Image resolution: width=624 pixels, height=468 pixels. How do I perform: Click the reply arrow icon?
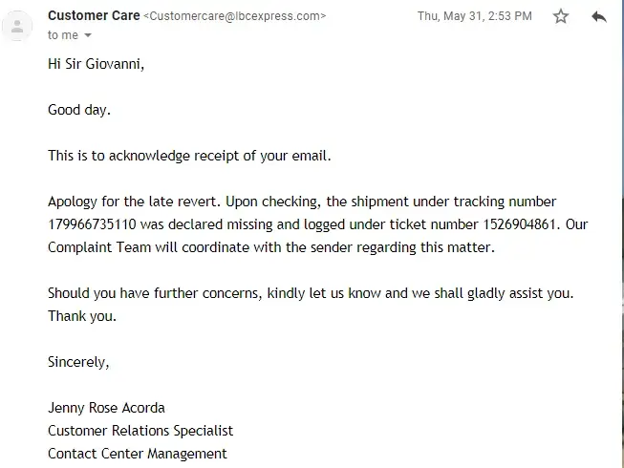tap(599, 16)
